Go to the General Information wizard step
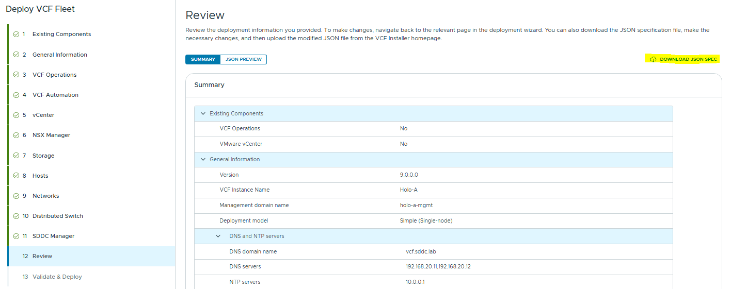The image size is (731, 289). 59,55
